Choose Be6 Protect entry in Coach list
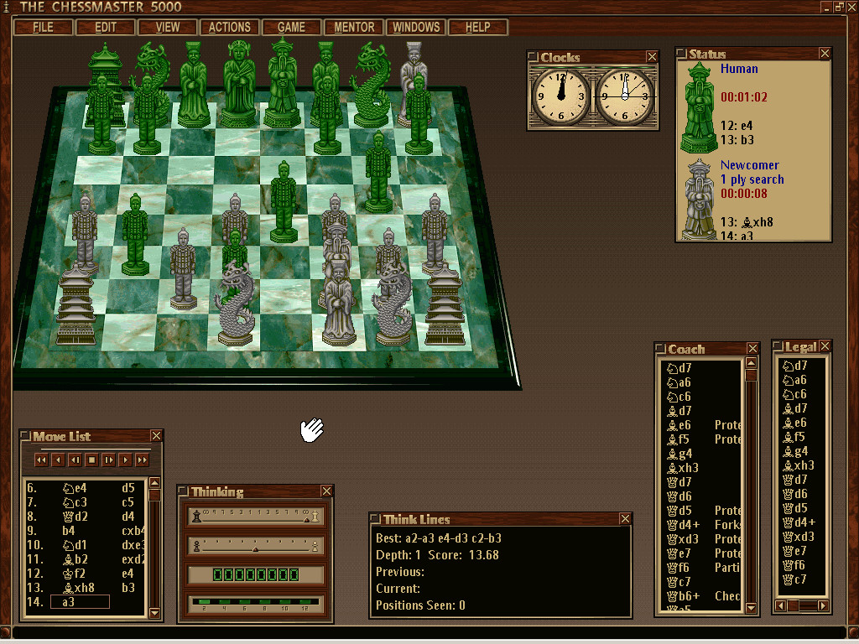 (x=704, y=425)
